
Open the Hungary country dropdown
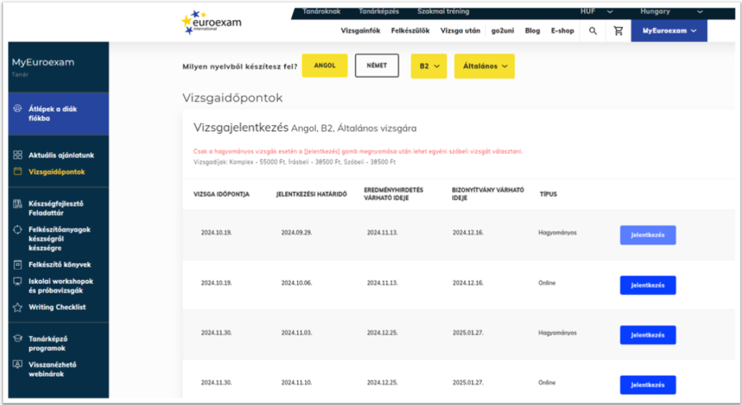tap(671, 11)
